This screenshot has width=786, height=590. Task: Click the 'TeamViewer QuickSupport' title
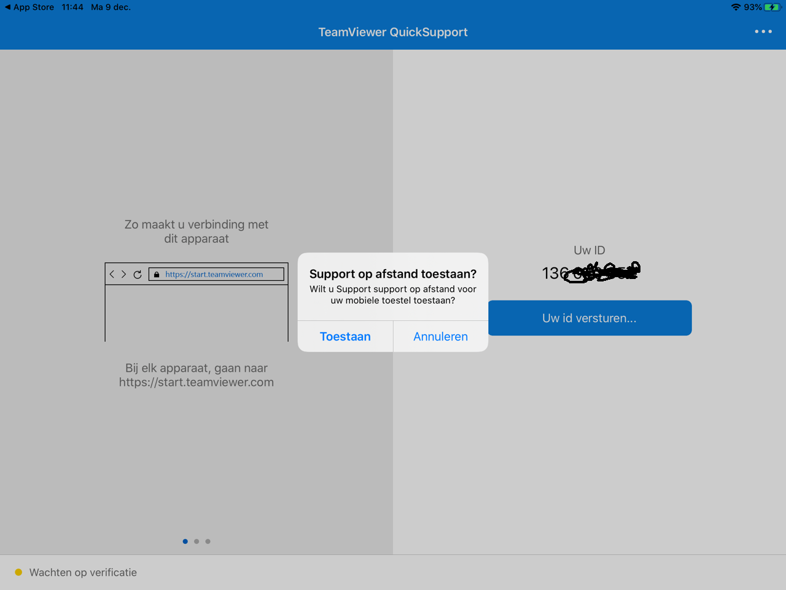[x=393, y=32]
